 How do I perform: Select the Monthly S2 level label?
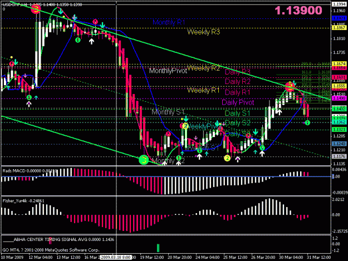169,160
